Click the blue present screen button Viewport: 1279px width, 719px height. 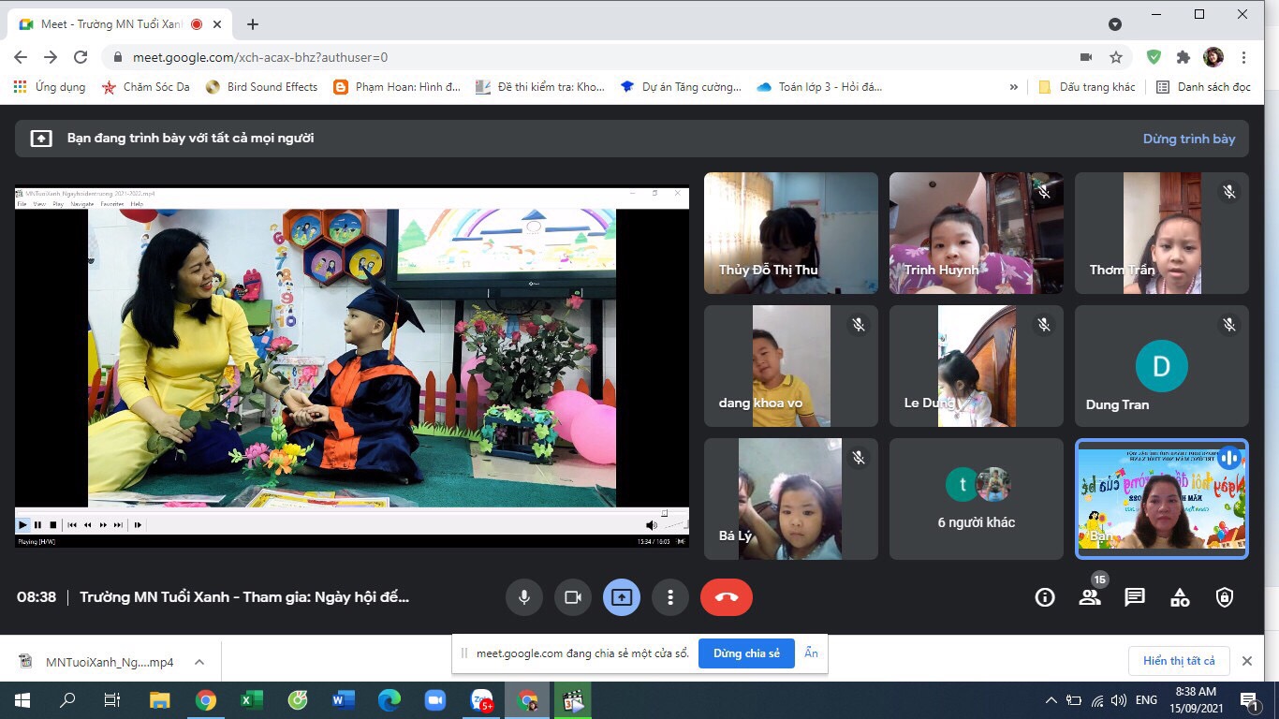622,597
